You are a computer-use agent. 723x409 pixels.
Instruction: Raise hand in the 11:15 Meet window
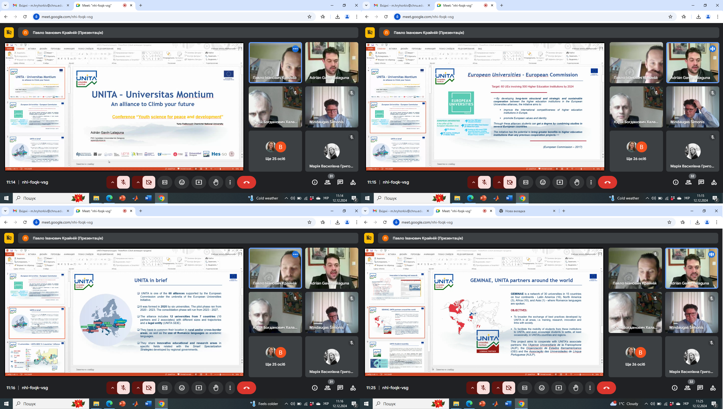(x=577, y=182)
